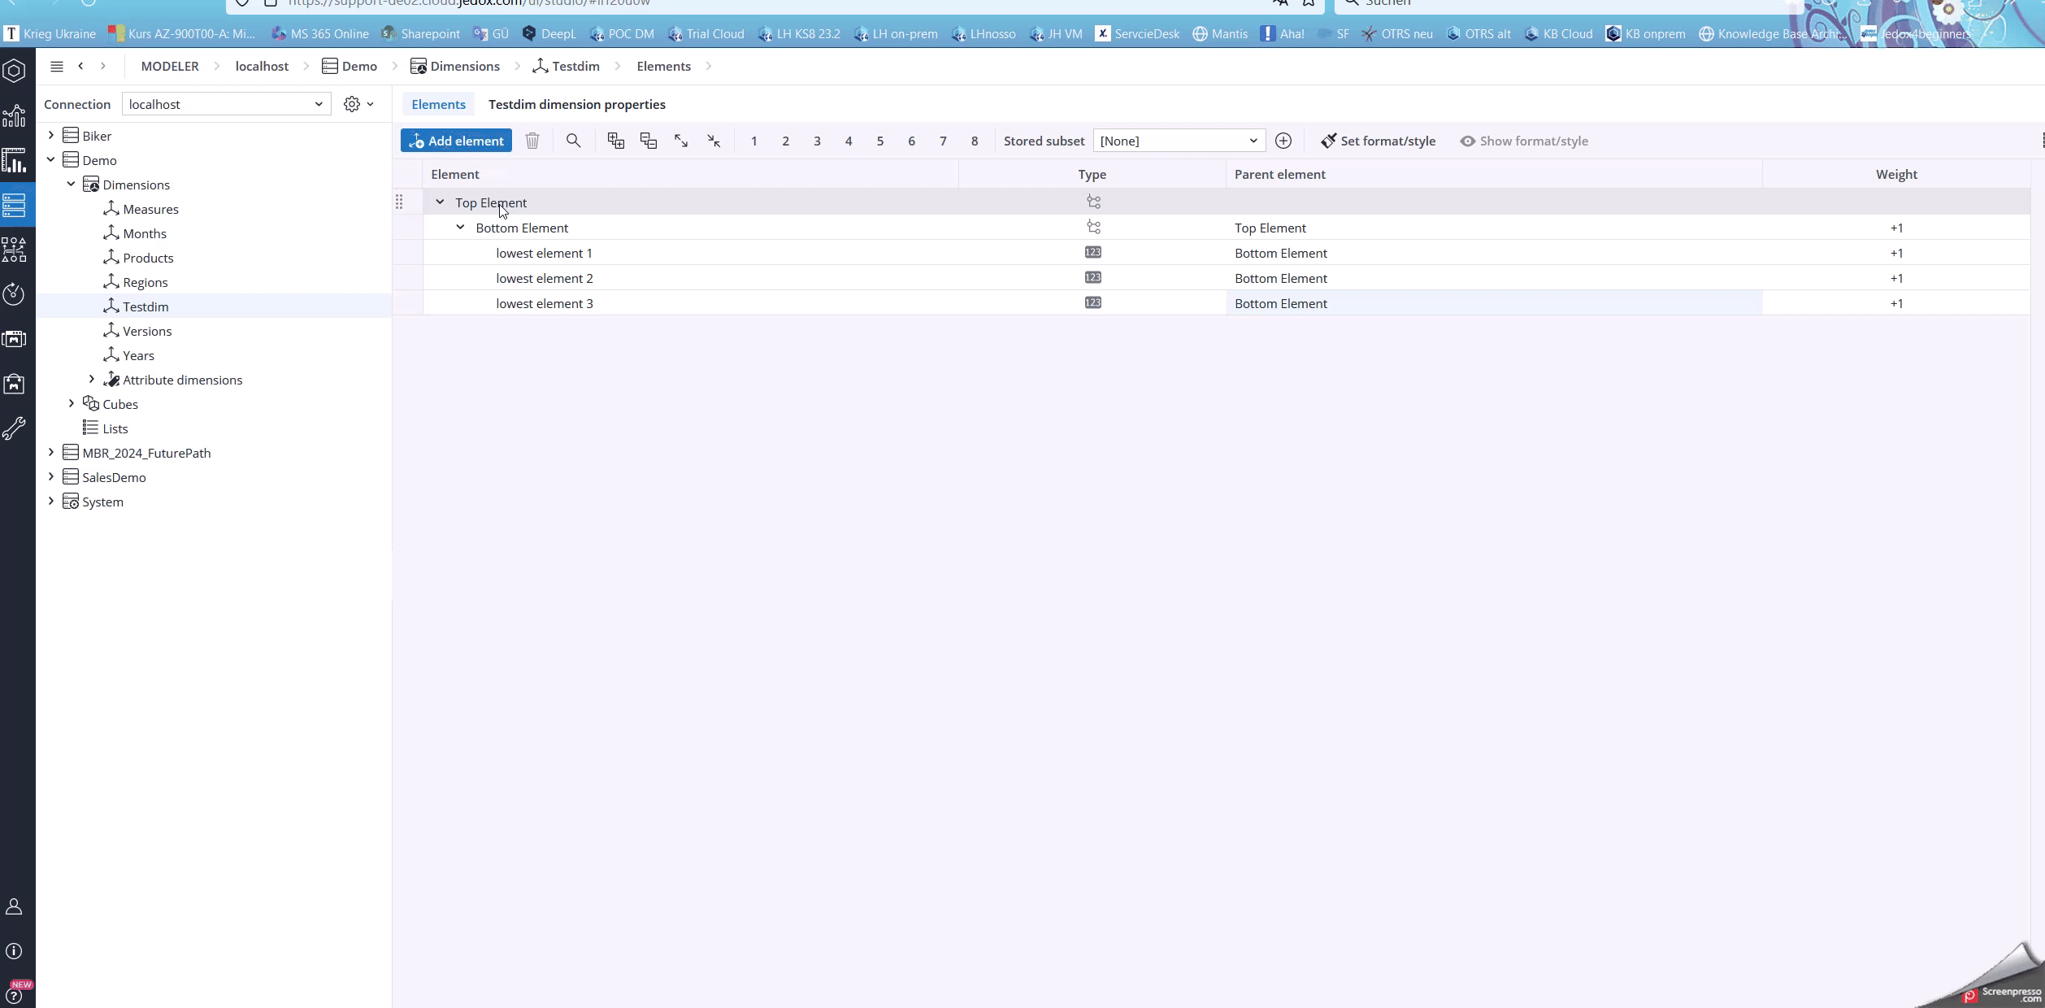The image size is (2045, 1008).
Task: Click the expand all elements icon
Action: [615, 141]
